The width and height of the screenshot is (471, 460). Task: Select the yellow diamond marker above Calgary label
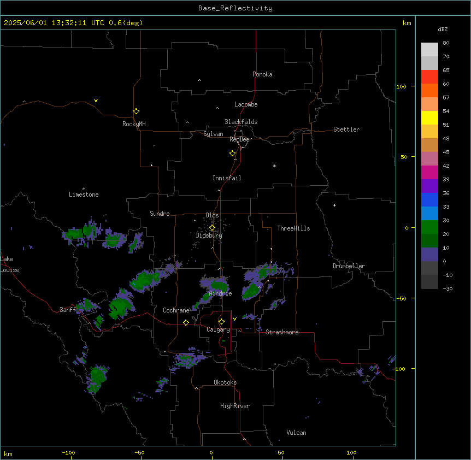221,322
